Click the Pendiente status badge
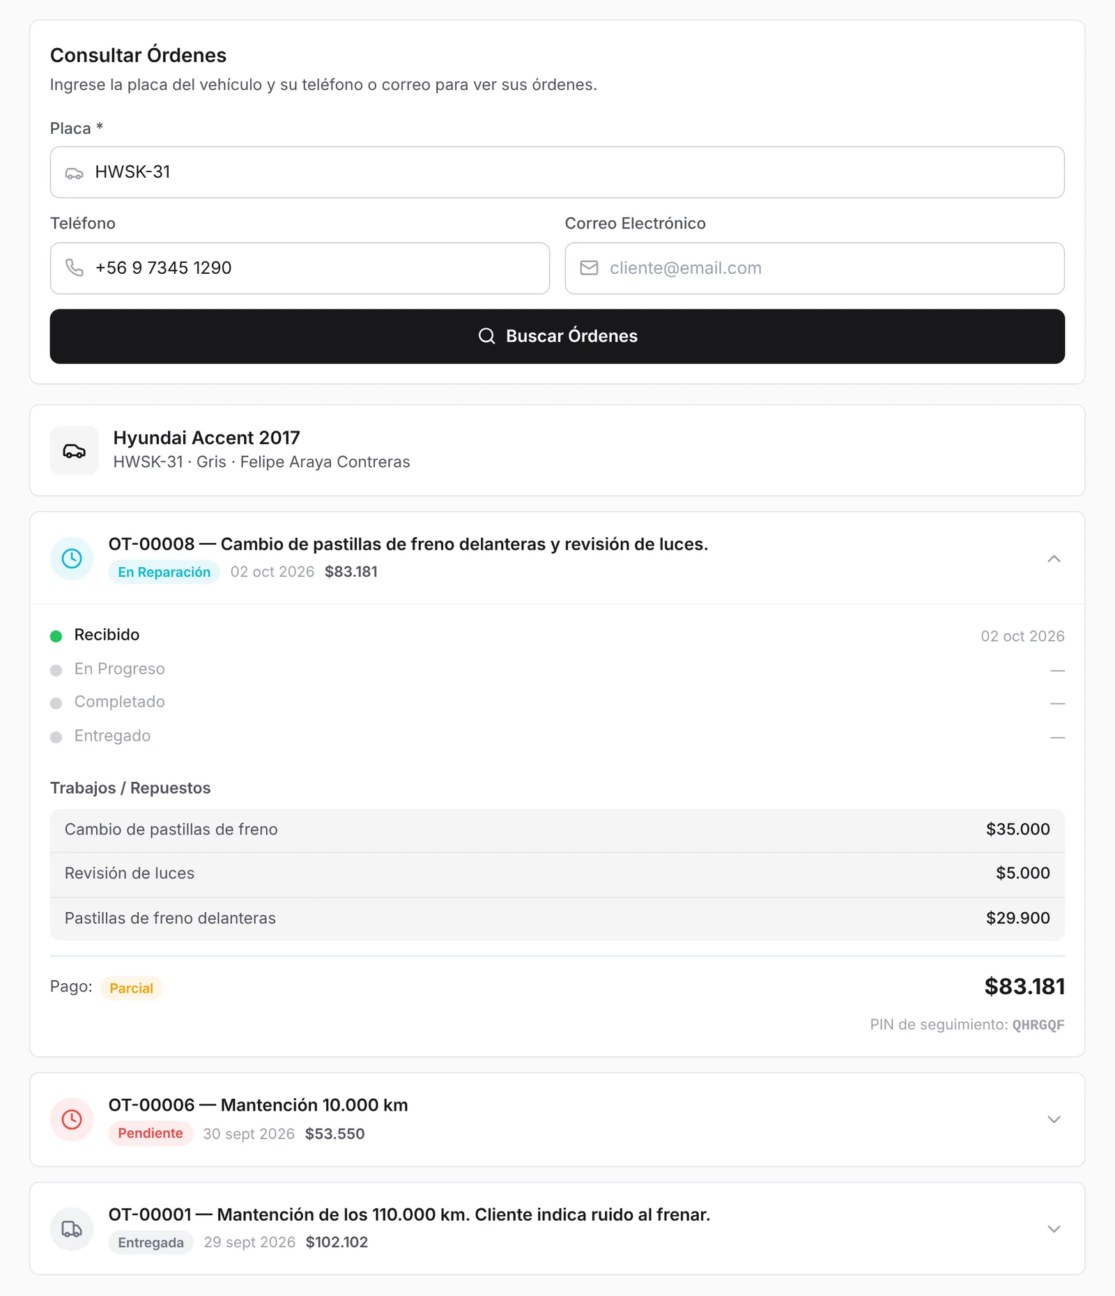Viewport: 1115px width, 1296px height. click(150, 1133)
